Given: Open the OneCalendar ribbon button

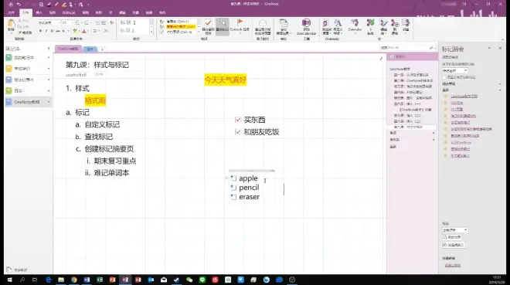Looking at the screenshot, I should 306,27.
